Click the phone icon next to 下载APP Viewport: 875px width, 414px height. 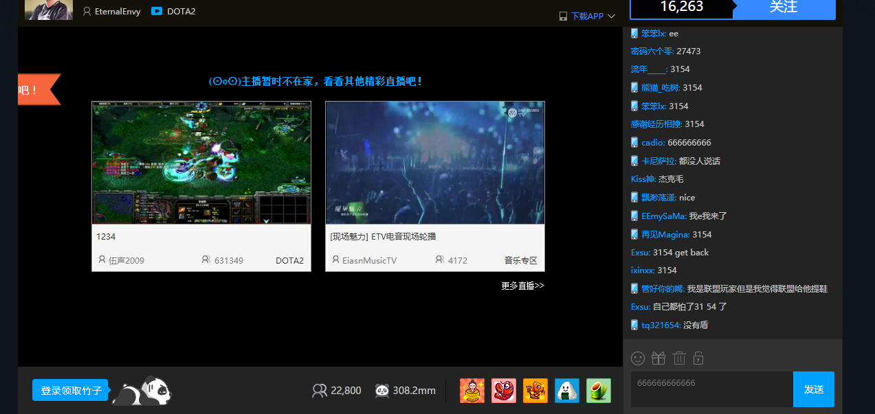click(x=563, y=16)
